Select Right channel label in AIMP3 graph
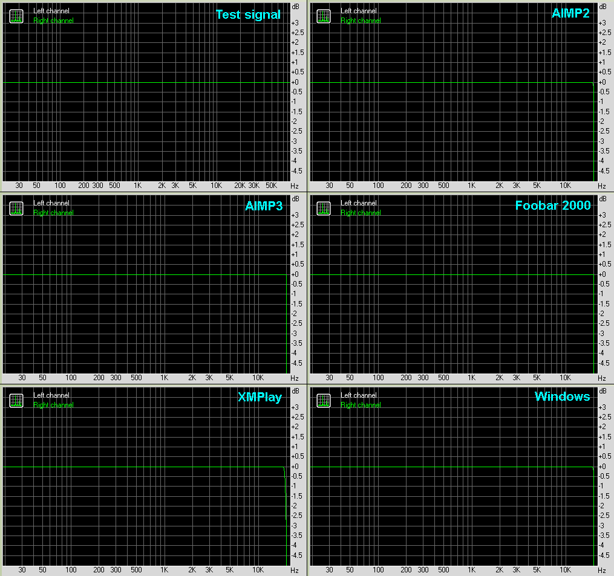This screenshot has height=576, width=614. tap(53, 213)
